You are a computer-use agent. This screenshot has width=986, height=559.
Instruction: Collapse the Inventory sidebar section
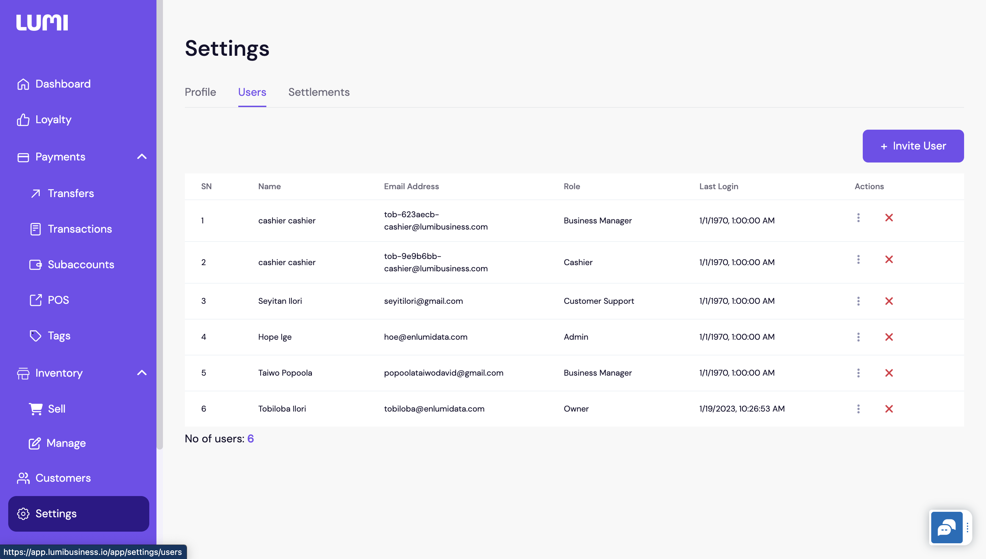[x=142, y=373]
